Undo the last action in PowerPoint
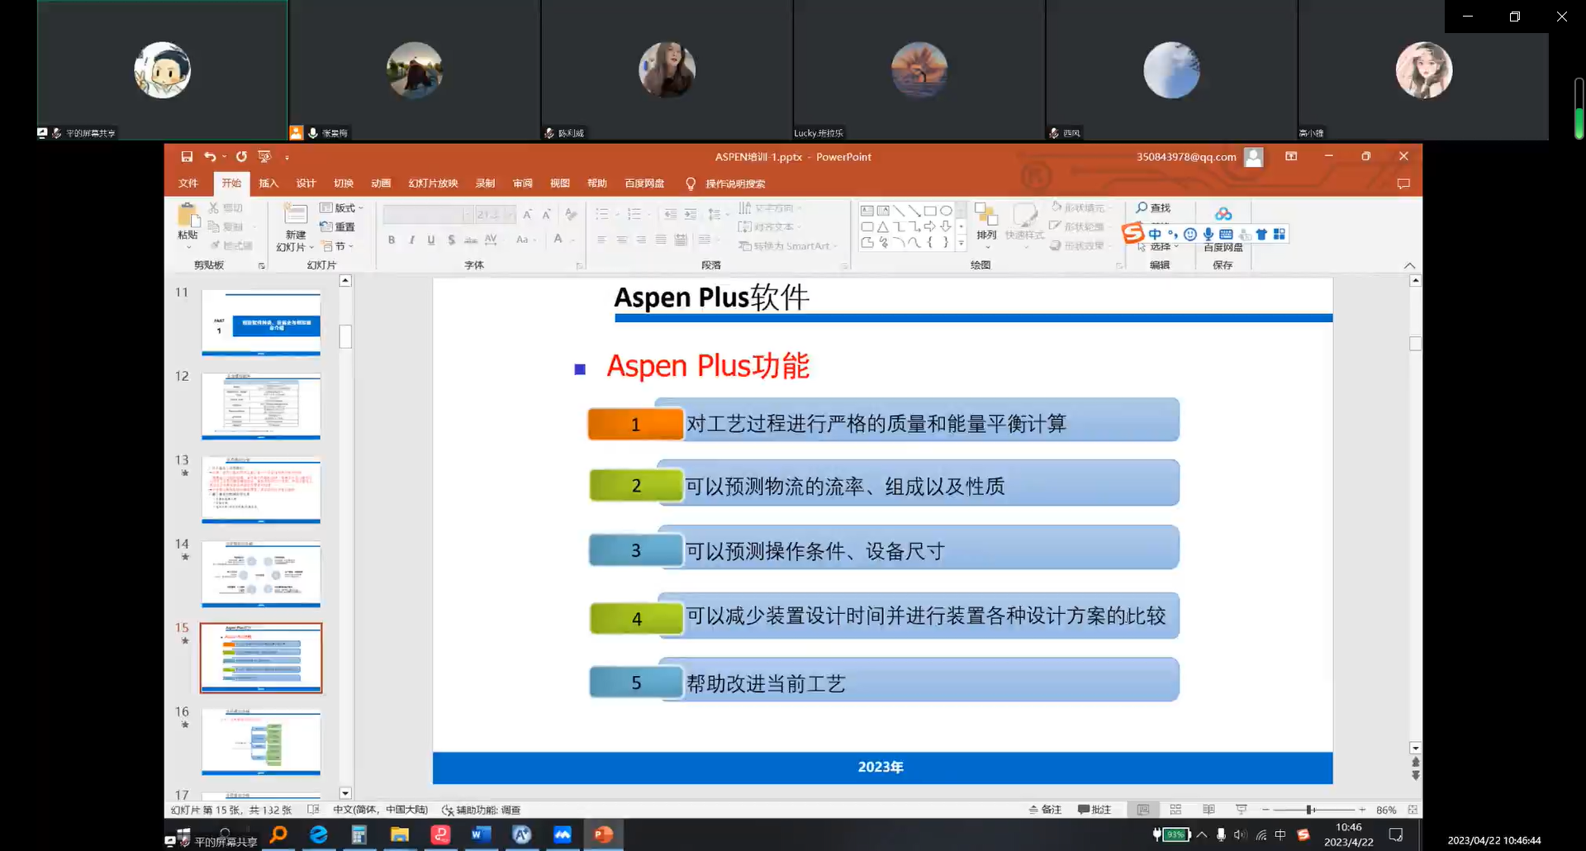This screenshot has height=851, width=1586. click(210, 157)
